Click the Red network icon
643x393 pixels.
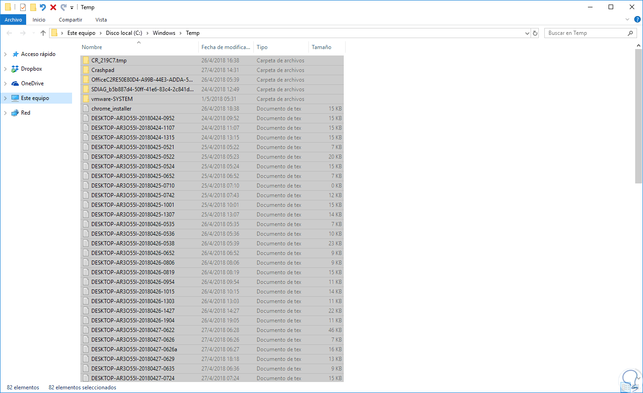pyautogui.click(x=15, y=113)
